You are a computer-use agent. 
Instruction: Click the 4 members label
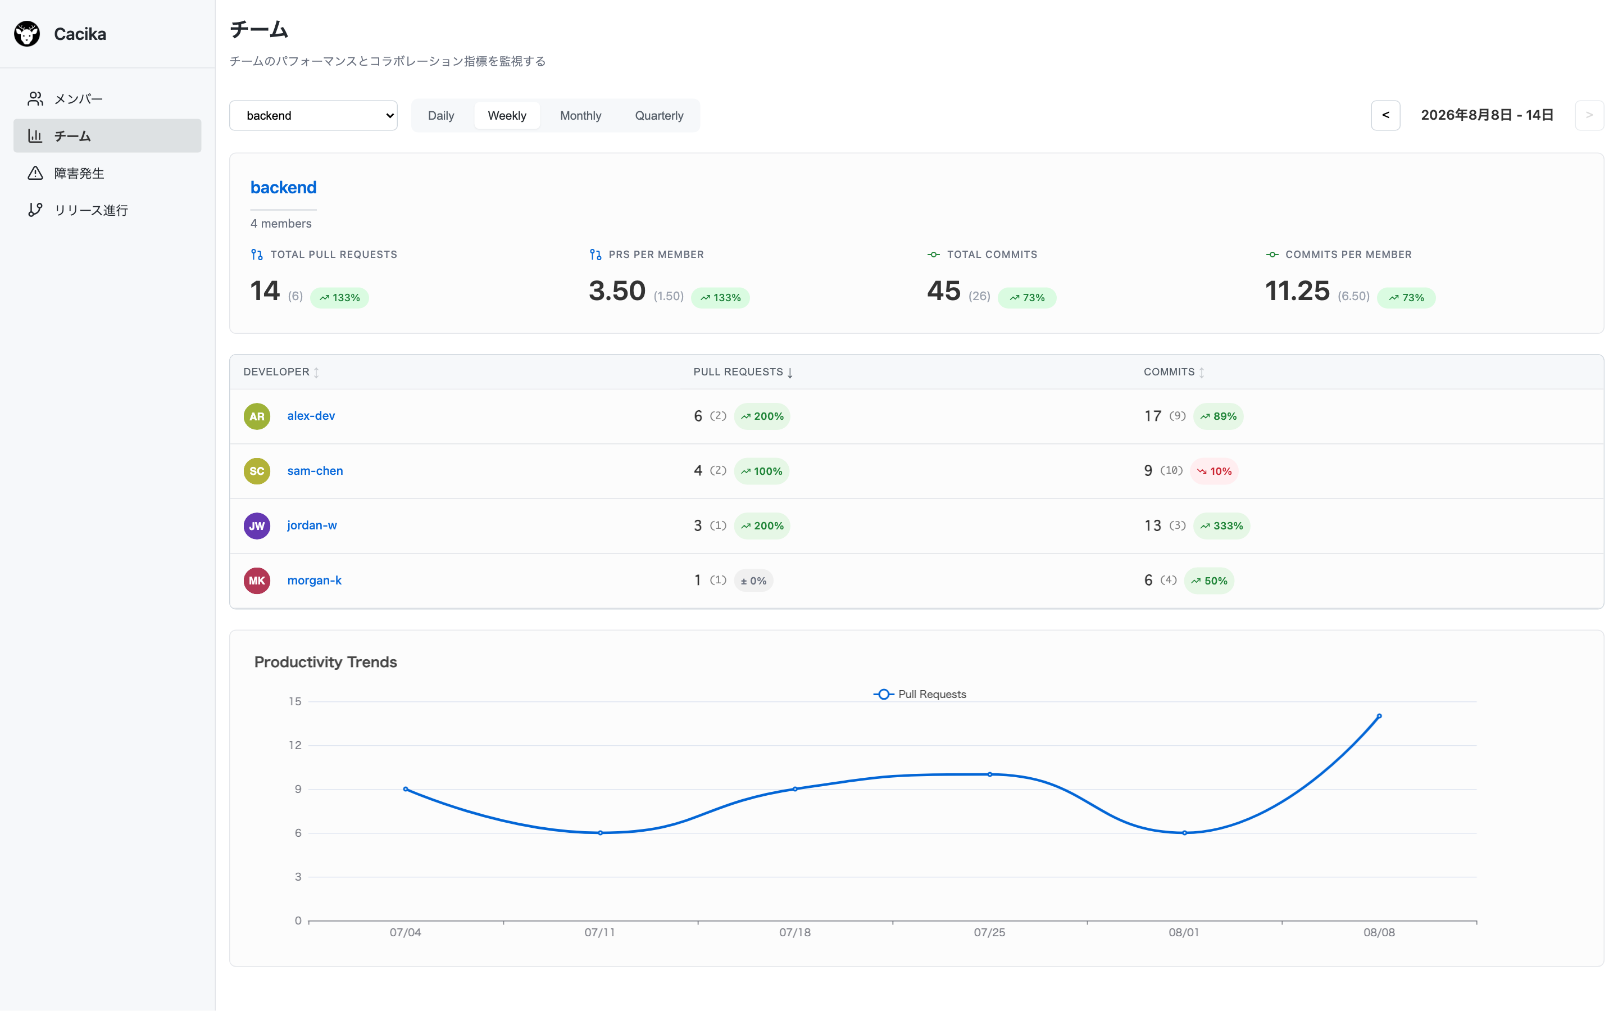point(281,223)
